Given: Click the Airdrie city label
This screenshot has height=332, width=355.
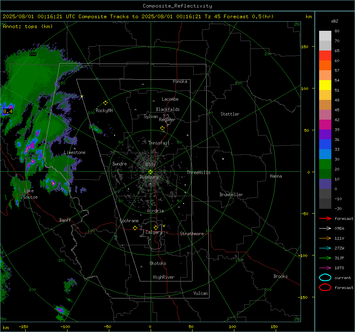Looking at the screenshot, I should point(155,211).
